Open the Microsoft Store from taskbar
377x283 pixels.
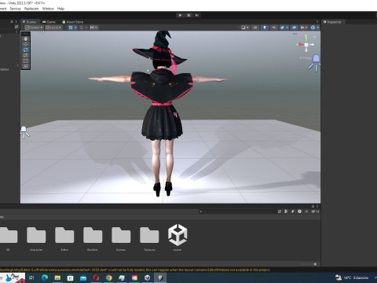tap(70, 277)
